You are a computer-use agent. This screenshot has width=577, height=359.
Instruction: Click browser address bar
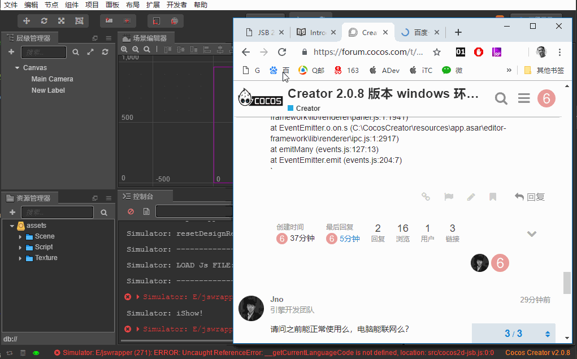(368, 52)
